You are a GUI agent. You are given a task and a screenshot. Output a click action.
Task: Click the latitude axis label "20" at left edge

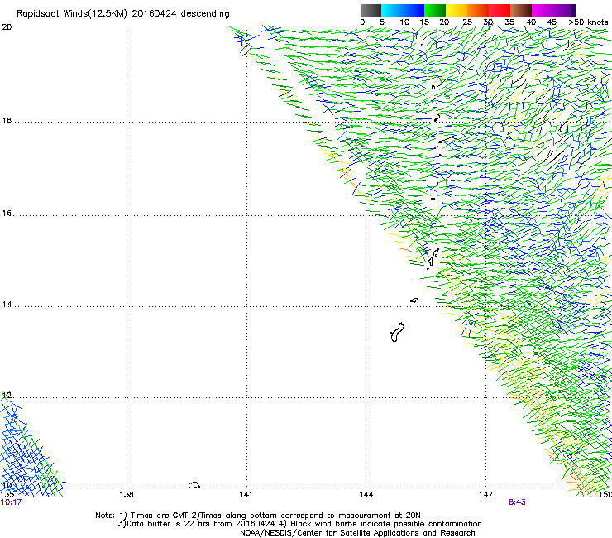[7, 27]
